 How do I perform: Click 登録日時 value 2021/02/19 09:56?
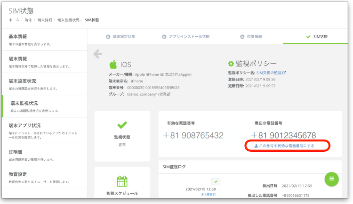click(x=260, y=79)
